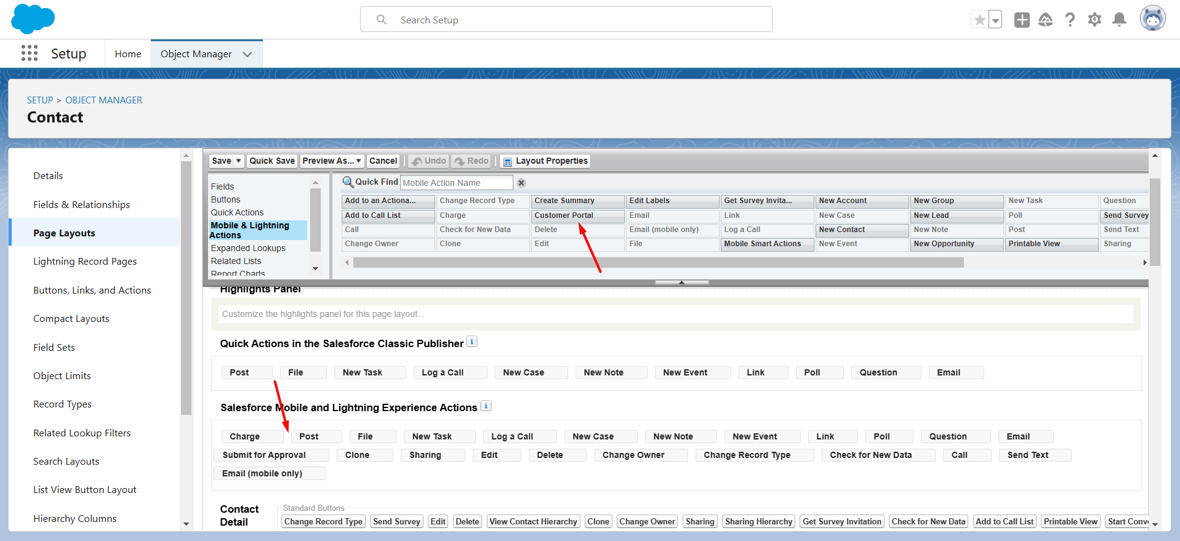This screenshot has height=541, width=1180.
Task: Select Submit for Approval action
Action: click(x=271, y=455)
